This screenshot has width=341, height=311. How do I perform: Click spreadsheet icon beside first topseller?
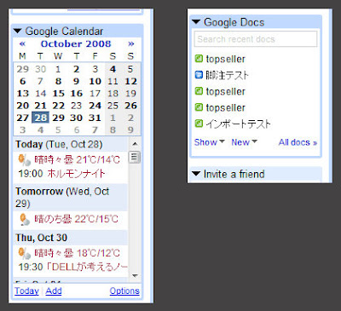tap(199, 59)
